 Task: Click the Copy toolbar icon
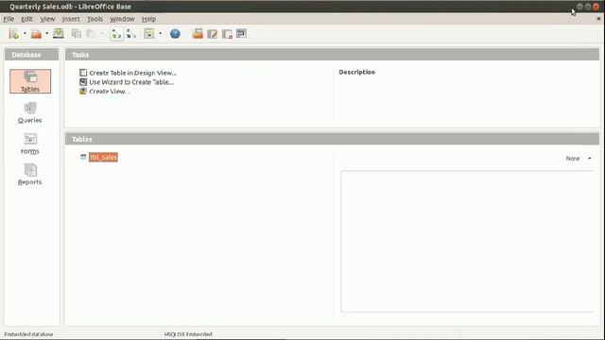pyautogui.click(x=77, y=34)
